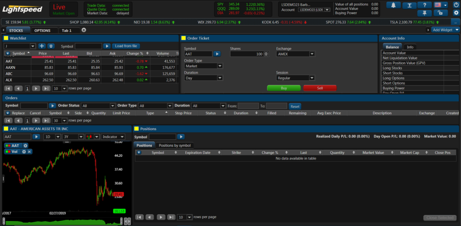This screenshot has width=461, height=226.
Task: Click the Watchlist symbol go arrow
Action: pos(107,46)
